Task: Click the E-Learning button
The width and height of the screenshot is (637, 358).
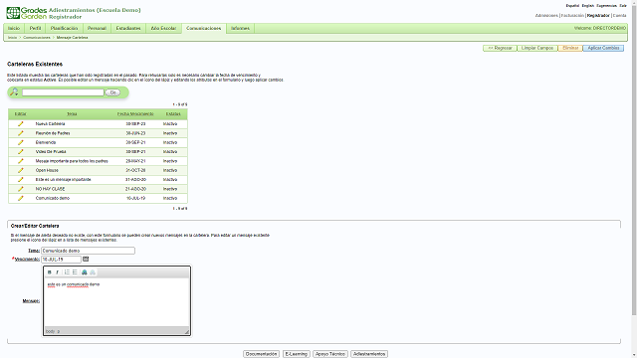Action: tap(297, 354)
